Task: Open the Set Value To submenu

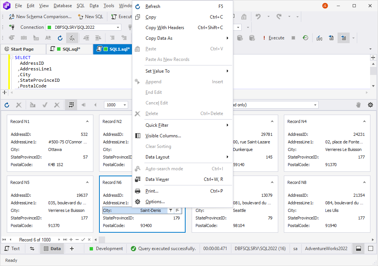Action: point(183,71)
